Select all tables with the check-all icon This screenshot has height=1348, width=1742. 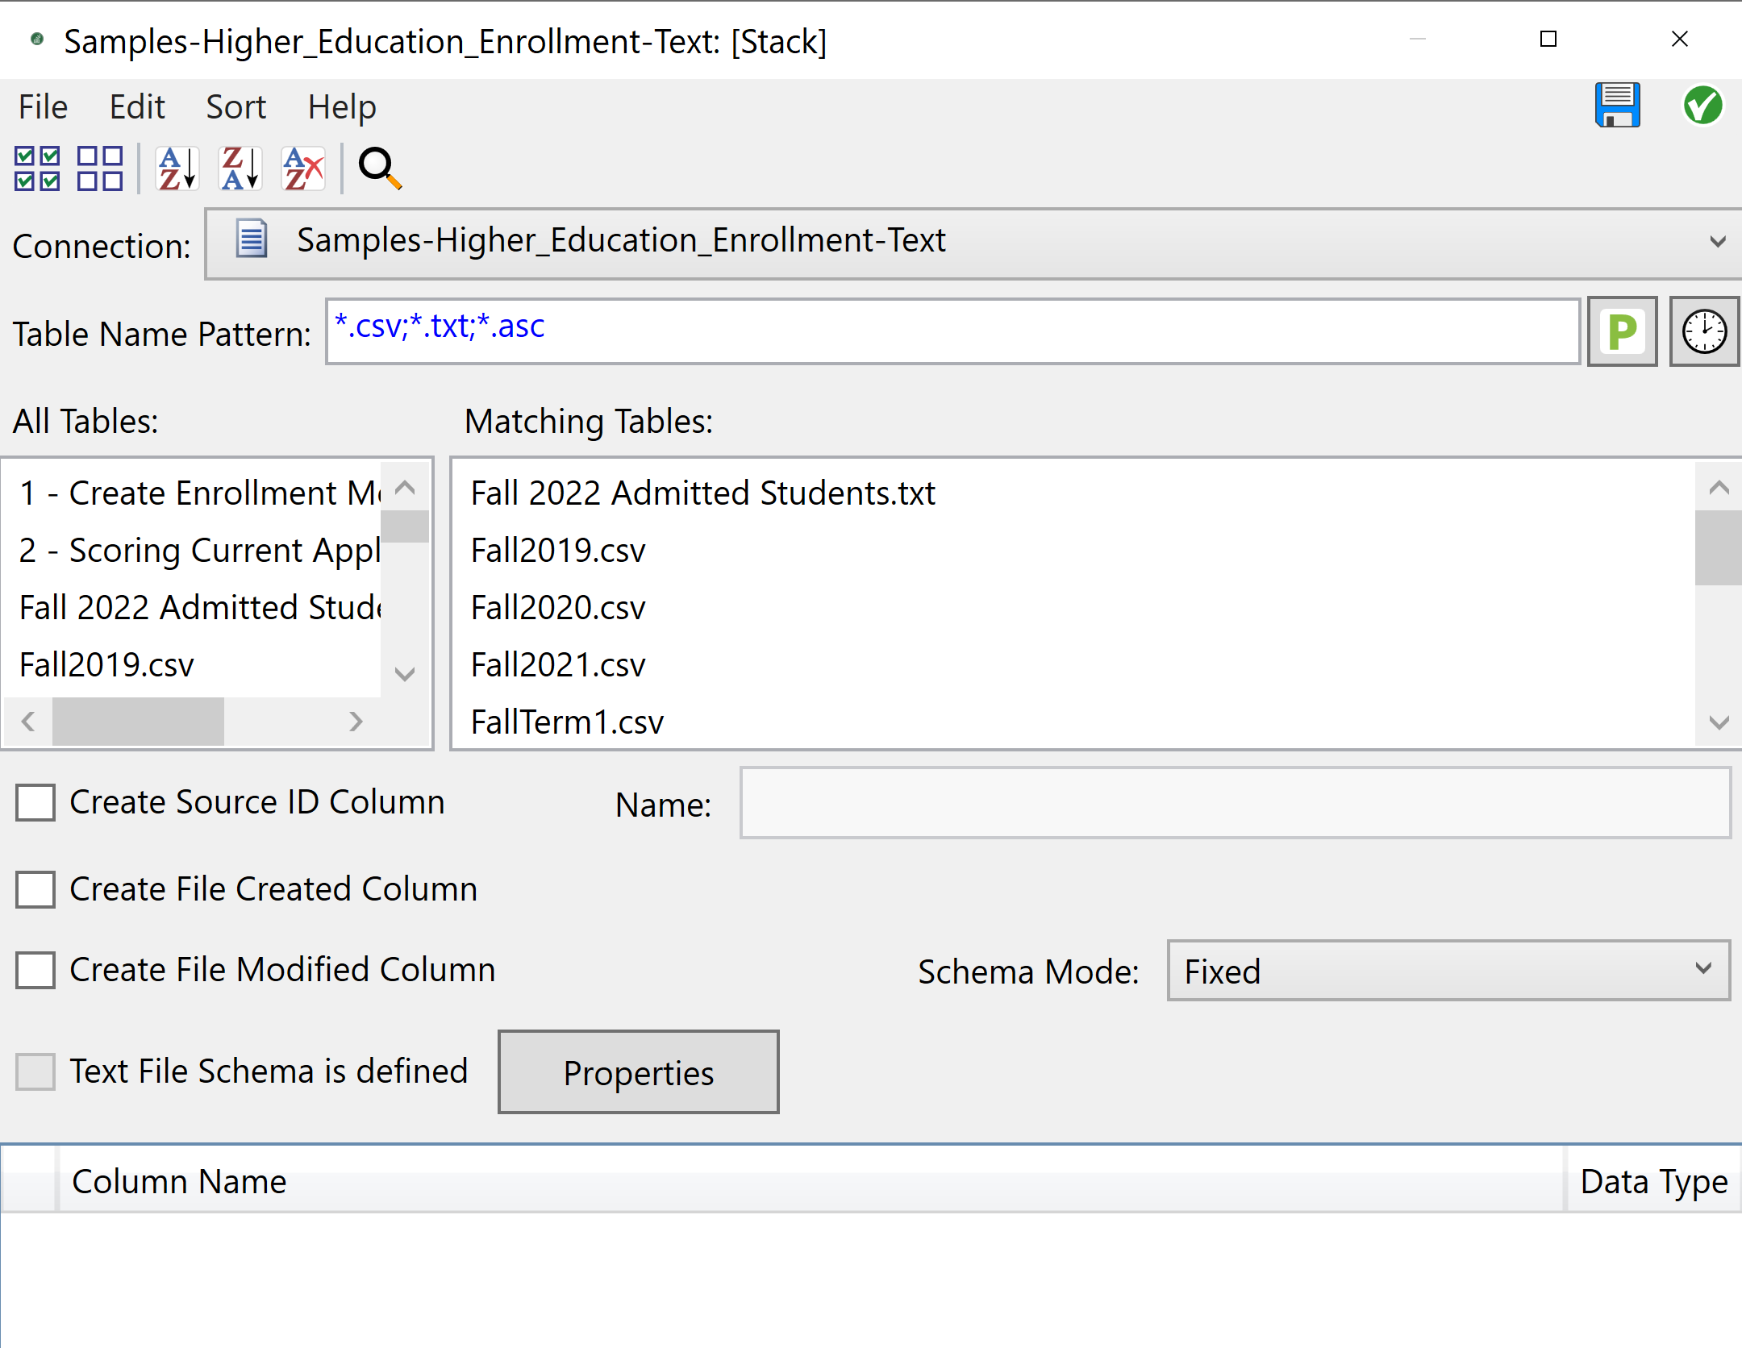(36, 168)
